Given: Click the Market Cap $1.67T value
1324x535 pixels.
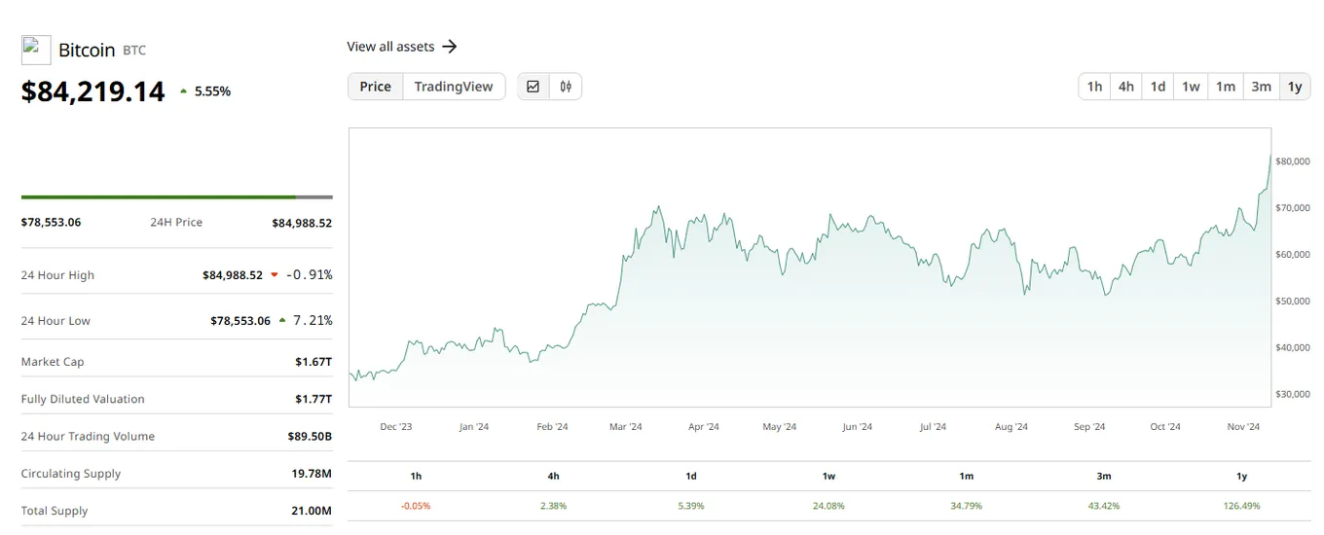Looking at the screenshot, I should coord(313,362).
